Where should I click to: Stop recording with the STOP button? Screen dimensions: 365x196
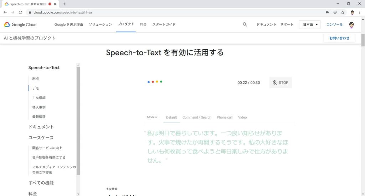click(281, 82)
